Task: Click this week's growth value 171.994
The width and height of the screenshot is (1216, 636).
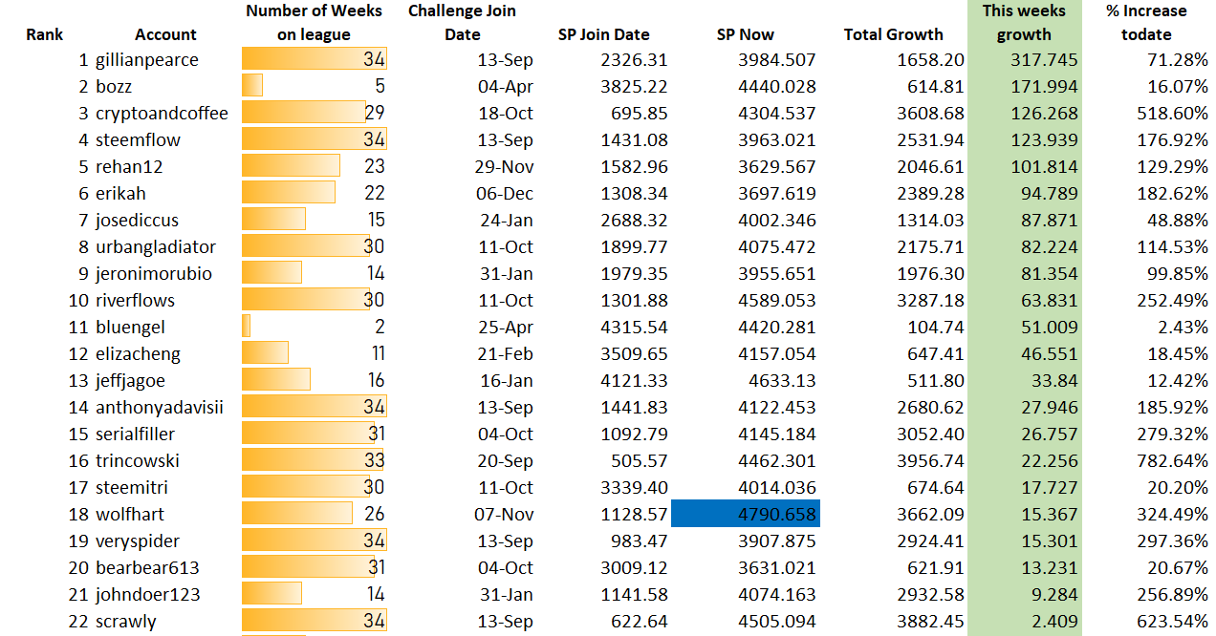Action: [x=1044, y=86]
